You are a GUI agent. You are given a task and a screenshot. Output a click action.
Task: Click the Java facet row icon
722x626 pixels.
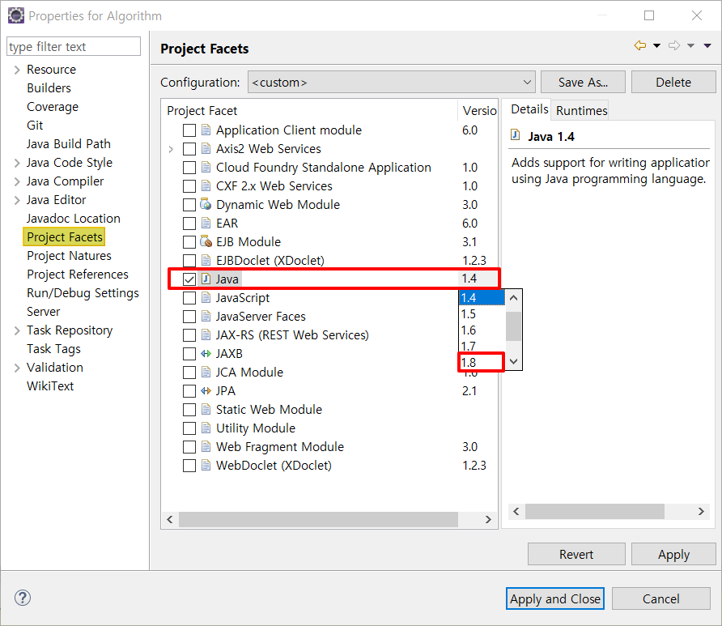(x=206, y=279)
